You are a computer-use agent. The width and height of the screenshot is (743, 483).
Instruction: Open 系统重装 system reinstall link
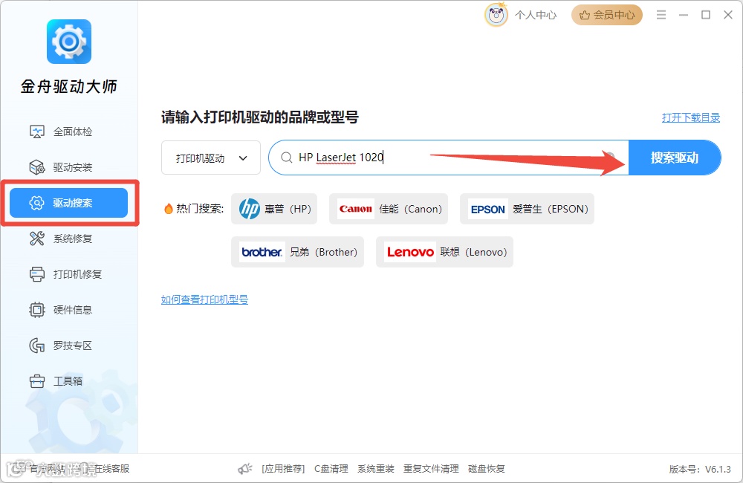click(376, 469)
